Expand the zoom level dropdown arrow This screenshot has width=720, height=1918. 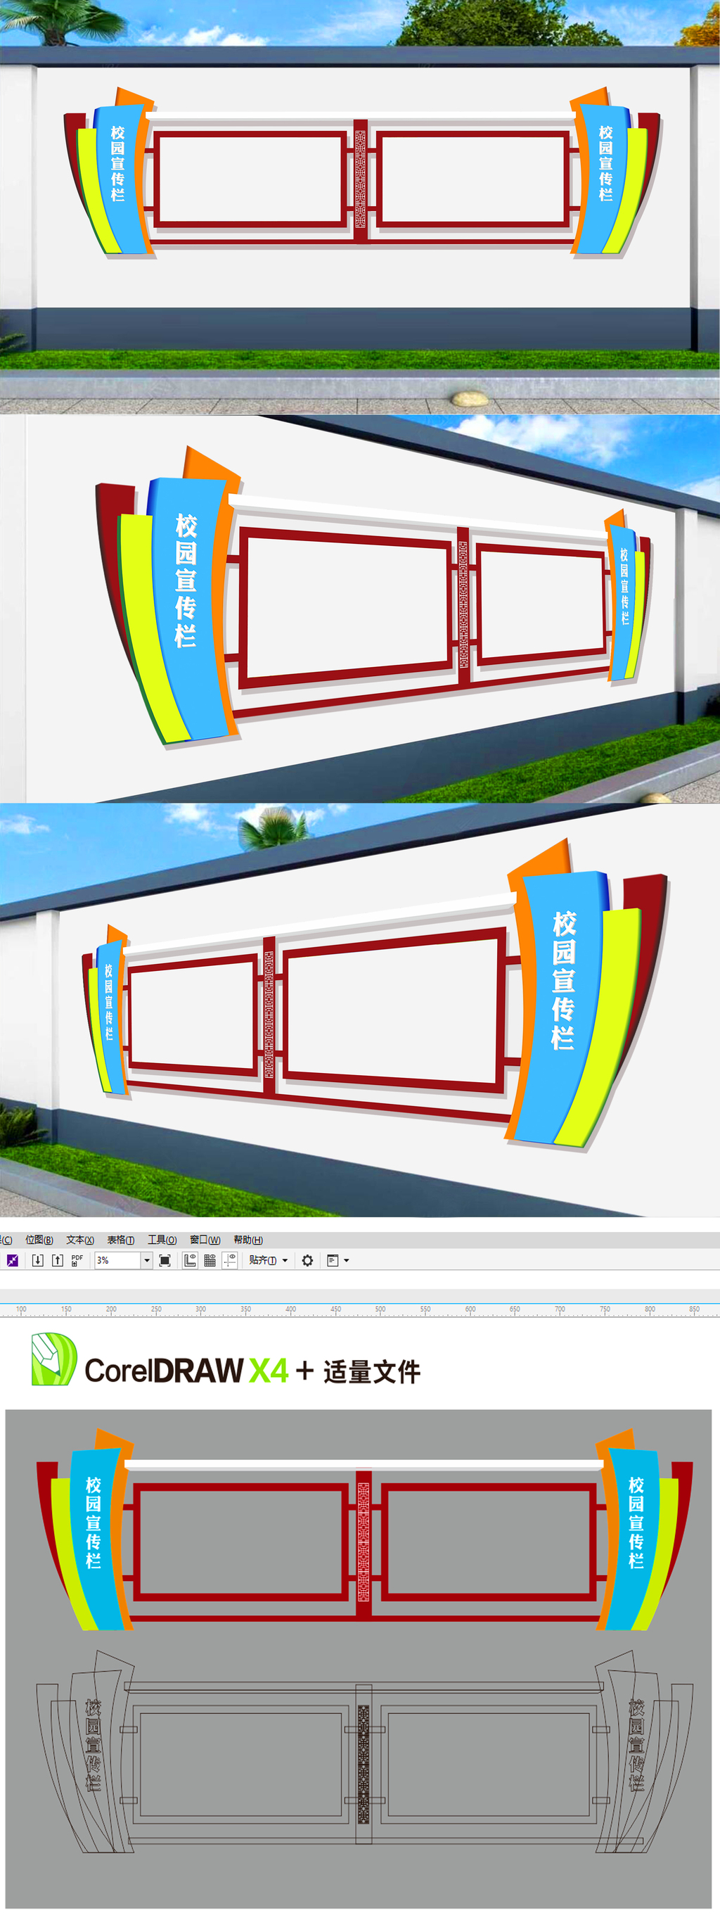pyautogui.click(x=146, y=1260)
